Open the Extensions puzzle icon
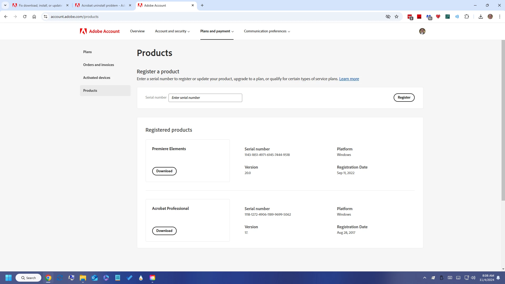The height and width of the screenshot is (284, 505). 467,17
